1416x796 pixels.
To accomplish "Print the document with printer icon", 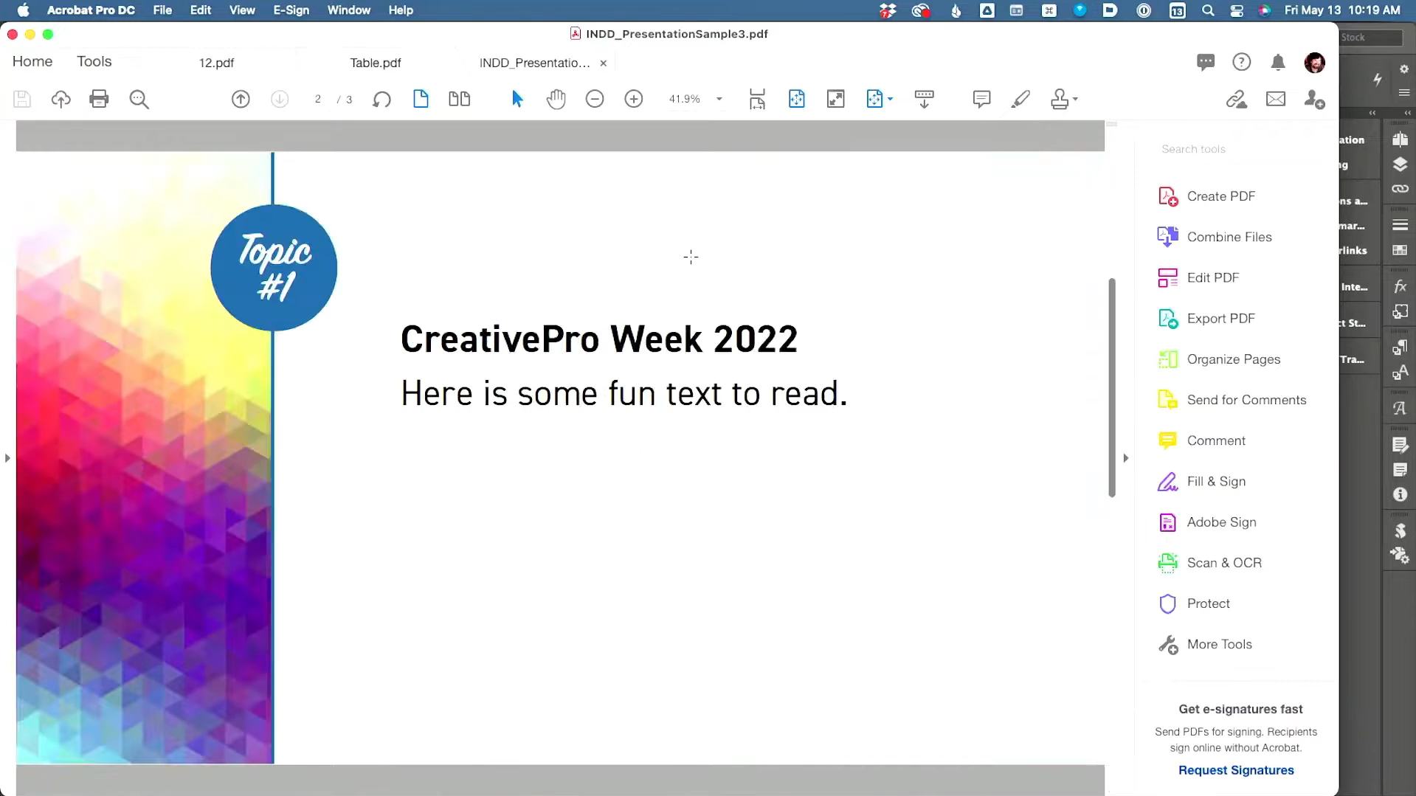I will coord(99,99).
